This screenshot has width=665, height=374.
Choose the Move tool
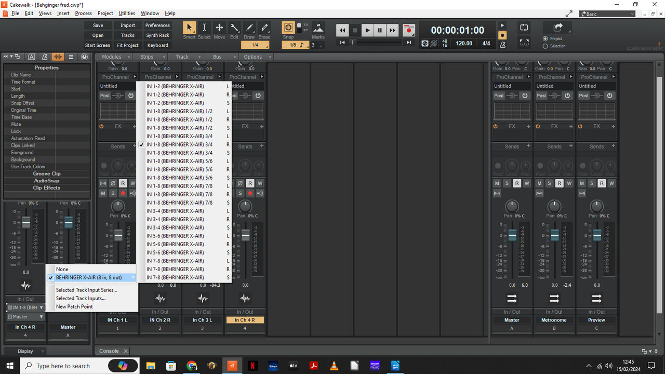point(219,28)
